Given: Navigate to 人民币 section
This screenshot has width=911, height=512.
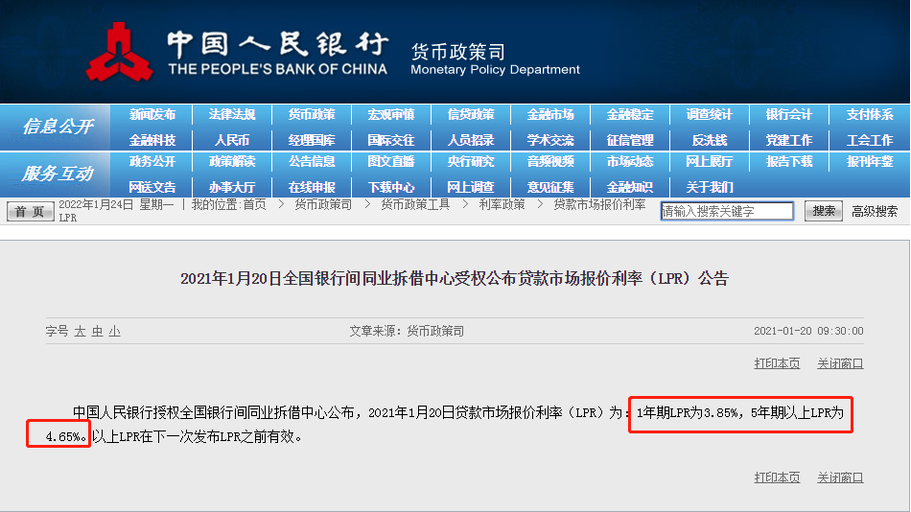Looking at the screenshot, I should tap(232, 140).
